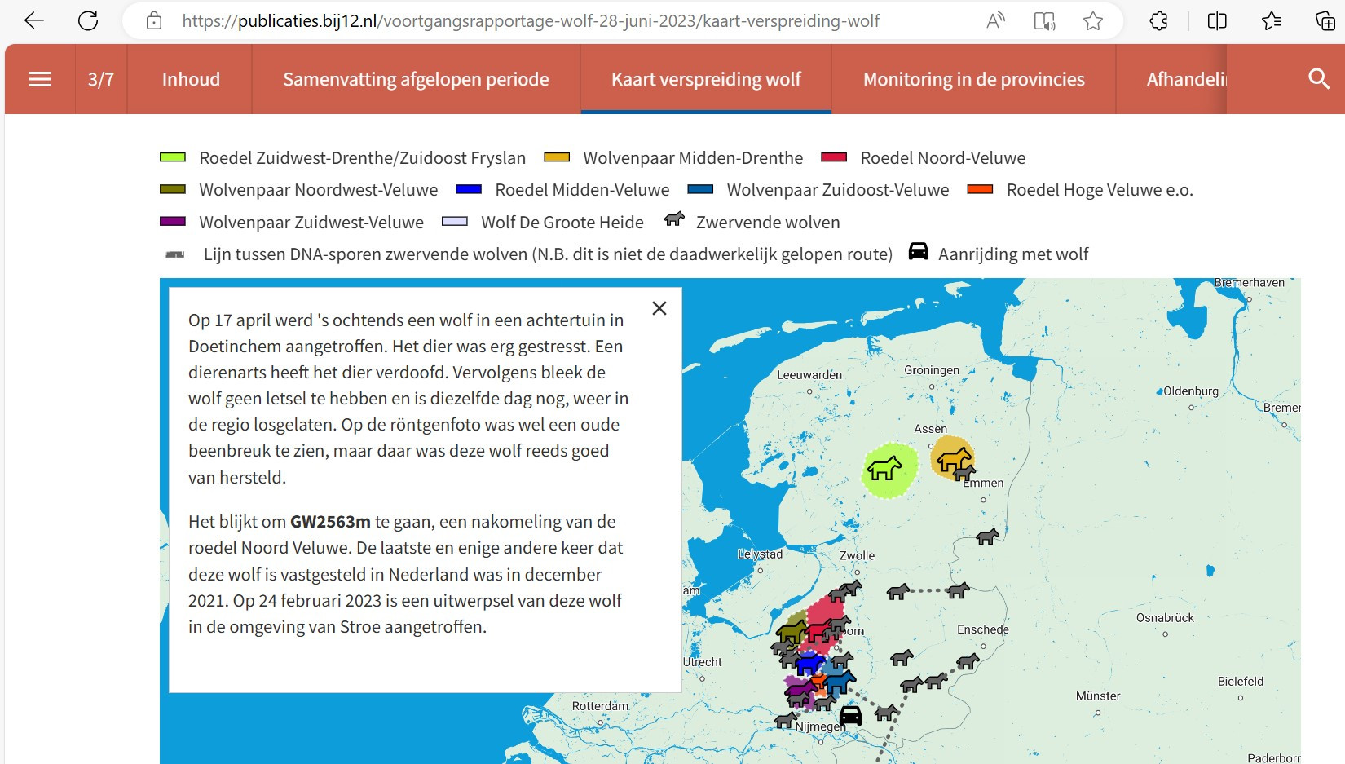
Task: Click wolf icon inside yellow Midden-Drenthe area
Action: (x=954, y=460)
